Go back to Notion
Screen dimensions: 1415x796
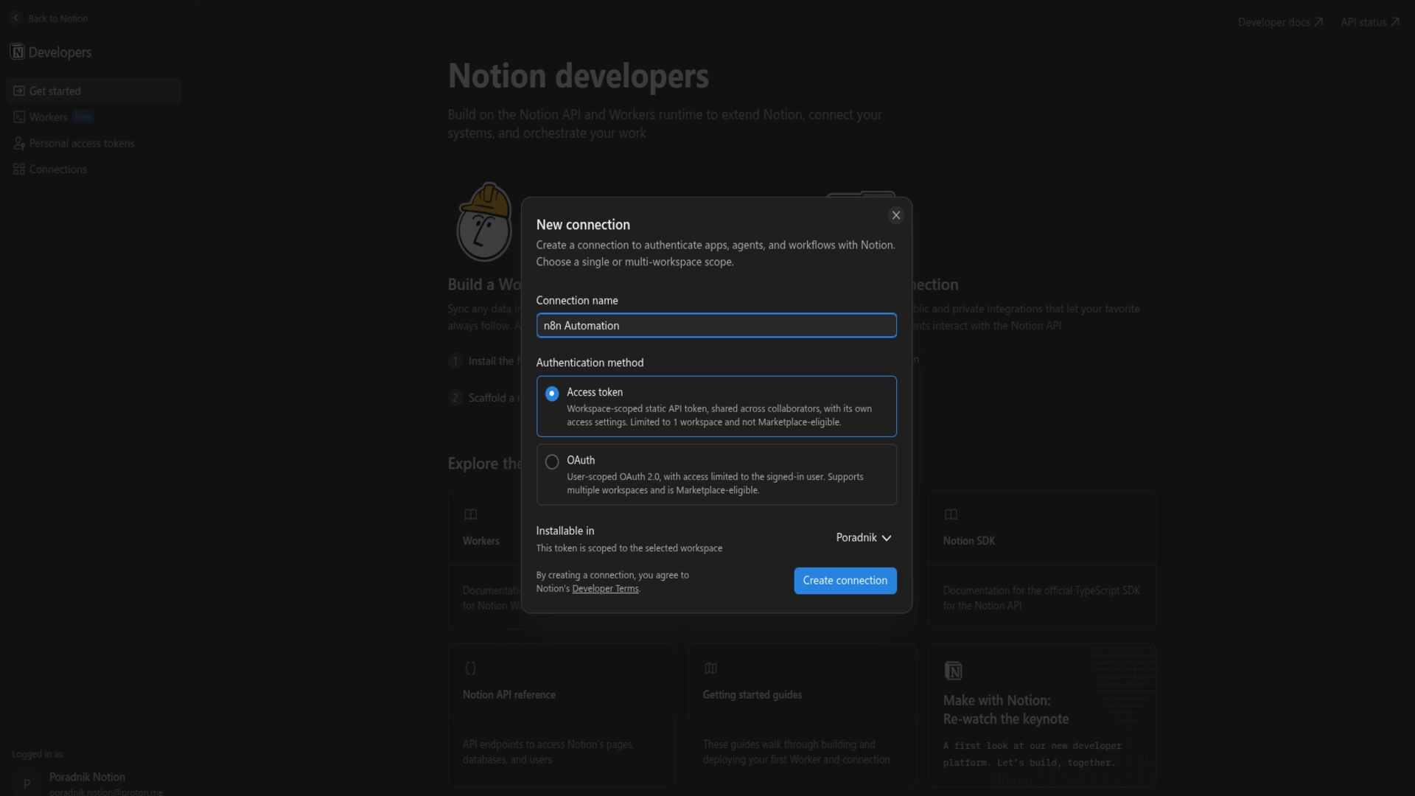coord(50,18)
